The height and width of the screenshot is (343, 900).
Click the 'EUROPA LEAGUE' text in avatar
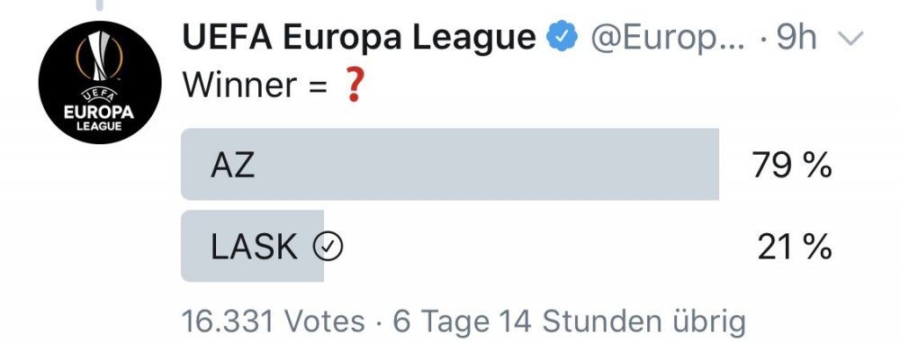tap(99, 117)
